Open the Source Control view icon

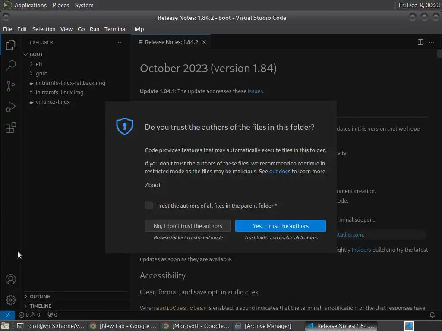click(x=10, y=86)
